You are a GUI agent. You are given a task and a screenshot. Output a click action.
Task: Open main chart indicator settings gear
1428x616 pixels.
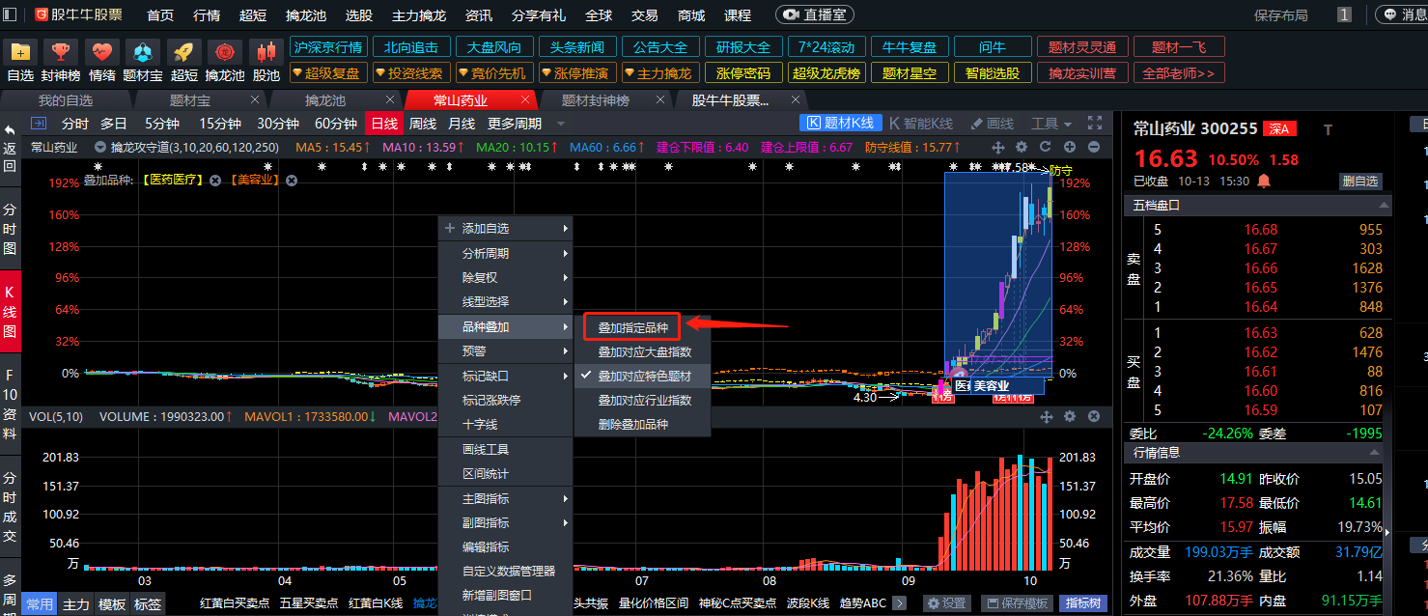[x=1022, y=147]
